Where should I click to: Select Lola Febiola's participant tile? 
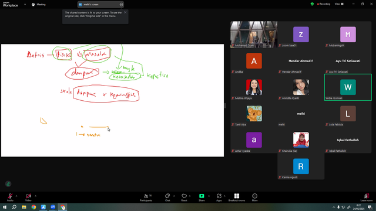[x=348, y=114]
